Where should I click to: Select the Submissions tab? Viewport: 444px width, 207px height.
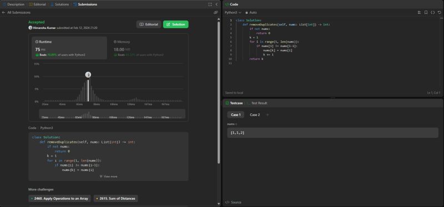pyautogui.click(x=85, y=4)
